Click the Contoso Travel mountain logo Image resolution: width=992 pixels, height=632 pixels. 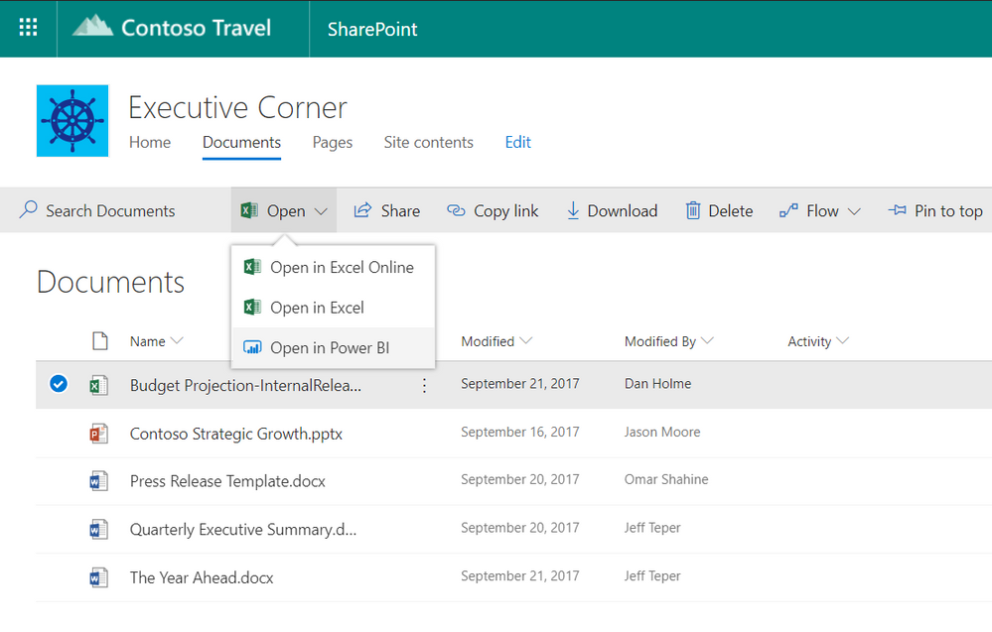(x=92, y=25)
